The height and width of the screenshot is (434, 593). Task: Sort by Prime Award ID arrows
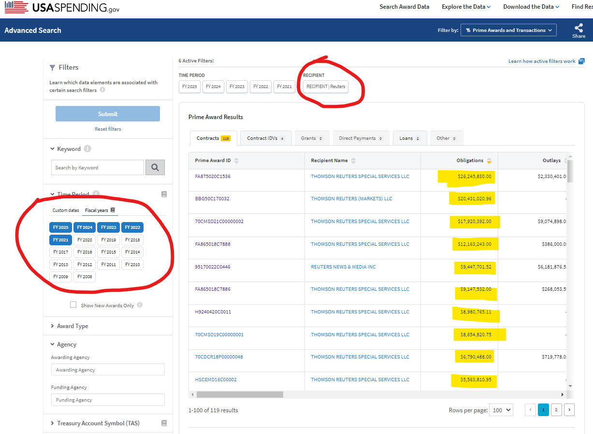(x=236, y=161)
